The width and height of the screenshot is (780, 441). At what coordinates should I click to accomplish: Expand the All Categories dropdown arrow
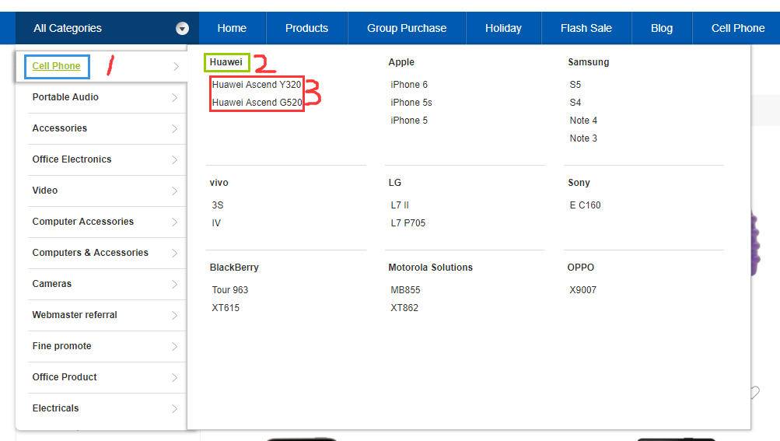183,28
